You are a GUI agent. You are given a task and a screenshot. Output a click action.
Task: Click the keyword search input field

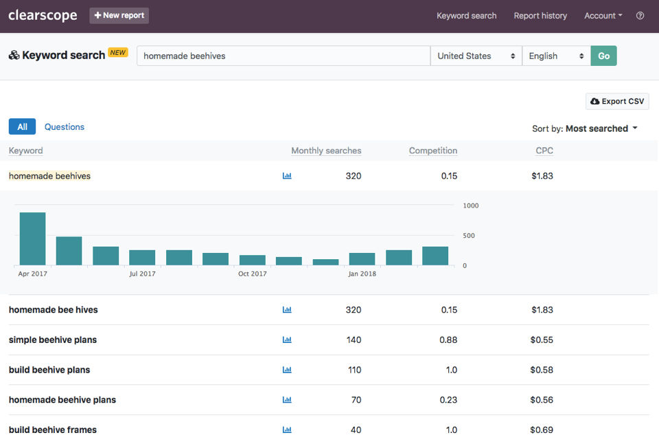coord(283,56)
